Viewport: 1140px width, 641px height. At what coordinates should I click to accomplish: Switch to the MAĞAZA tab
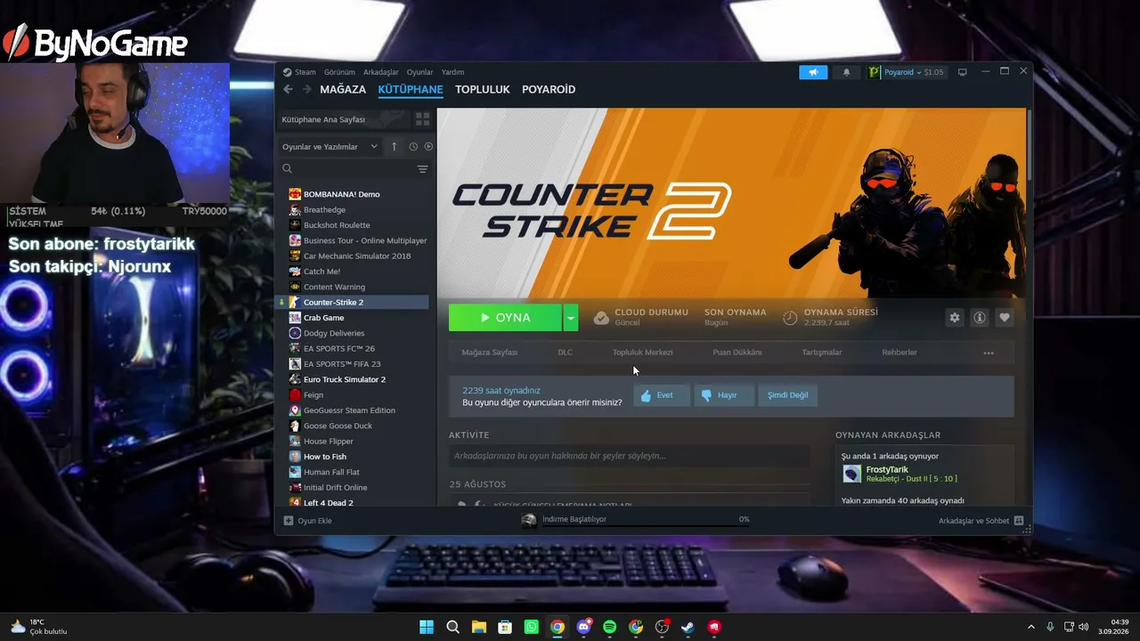point(343,89)
